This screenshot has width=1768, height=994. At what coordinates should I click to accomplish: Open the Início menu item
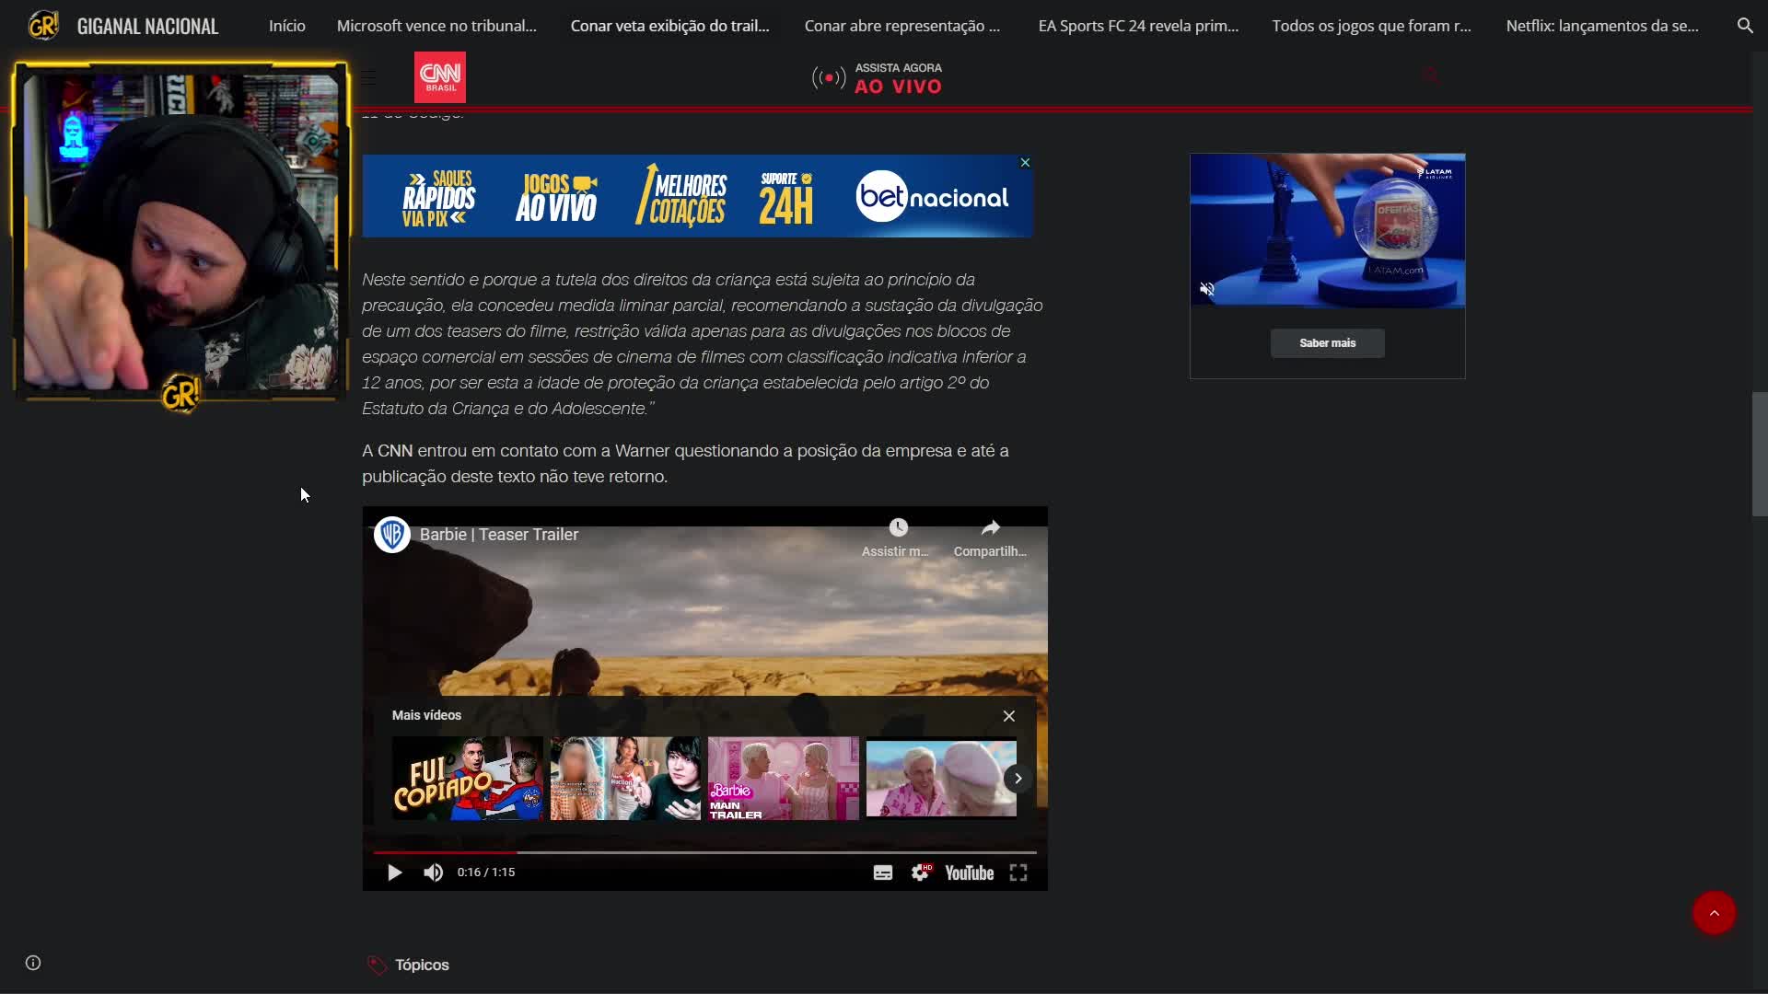click(286, 26)
